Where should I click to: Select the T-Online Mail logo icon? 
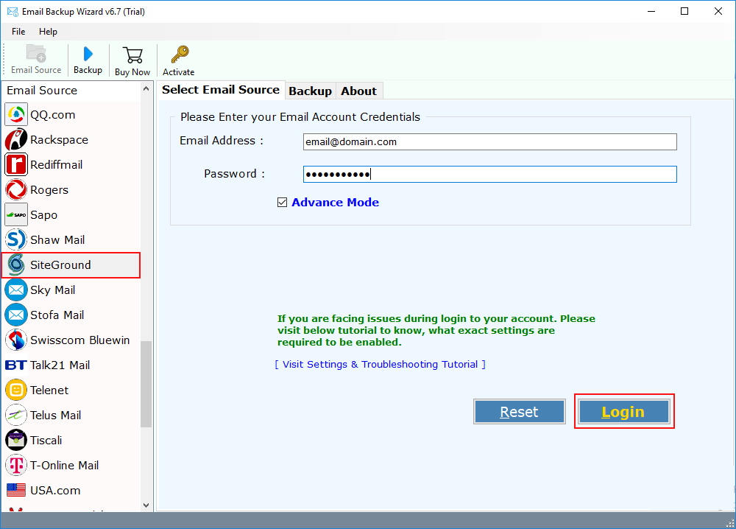pos(16,465)
